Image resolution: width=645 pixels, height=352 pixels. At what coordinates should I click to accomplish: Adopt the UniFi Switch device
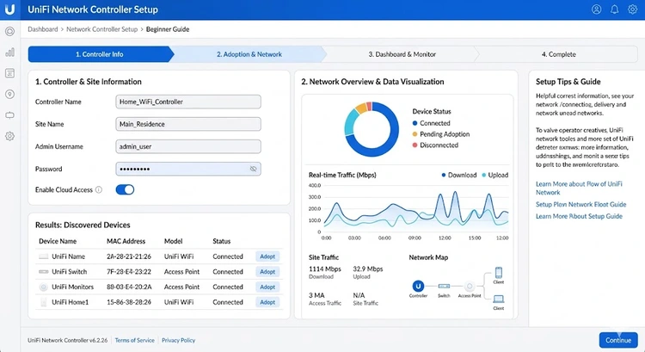267,272
